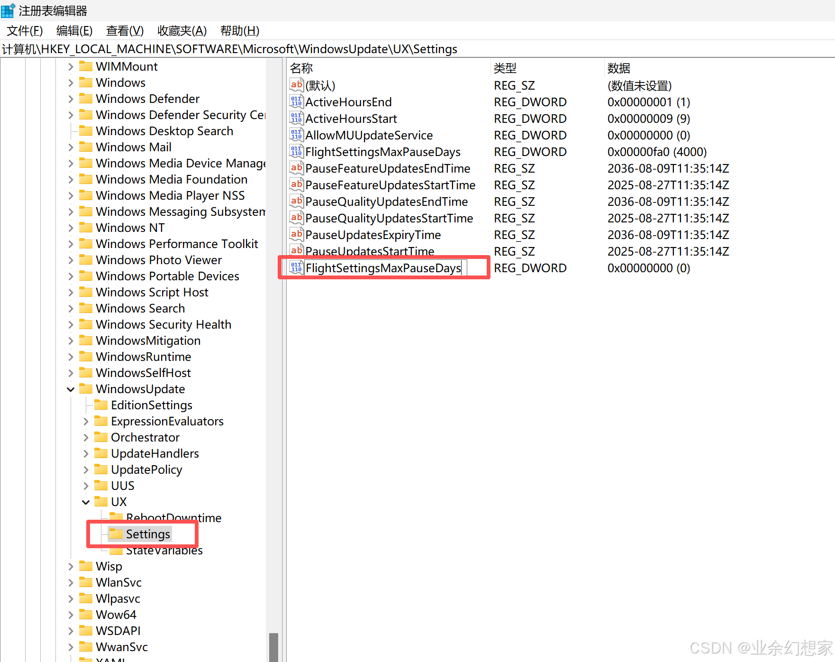Select the Windows Portable Devices key
835x662 pixels.
[167, 276]
